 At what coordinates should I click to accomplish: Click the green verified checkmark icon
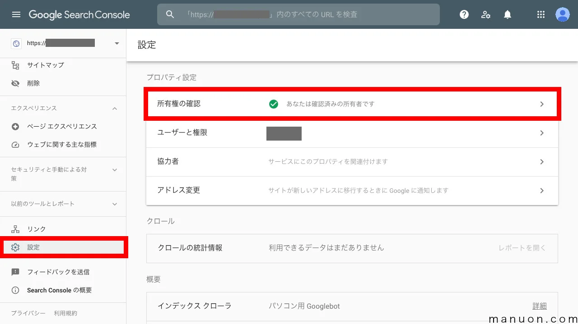[x=274, y=104]
